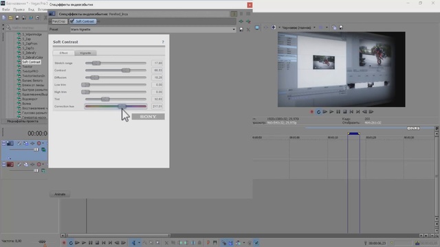Remove the selected plug-in from the chain

[248, 21]
